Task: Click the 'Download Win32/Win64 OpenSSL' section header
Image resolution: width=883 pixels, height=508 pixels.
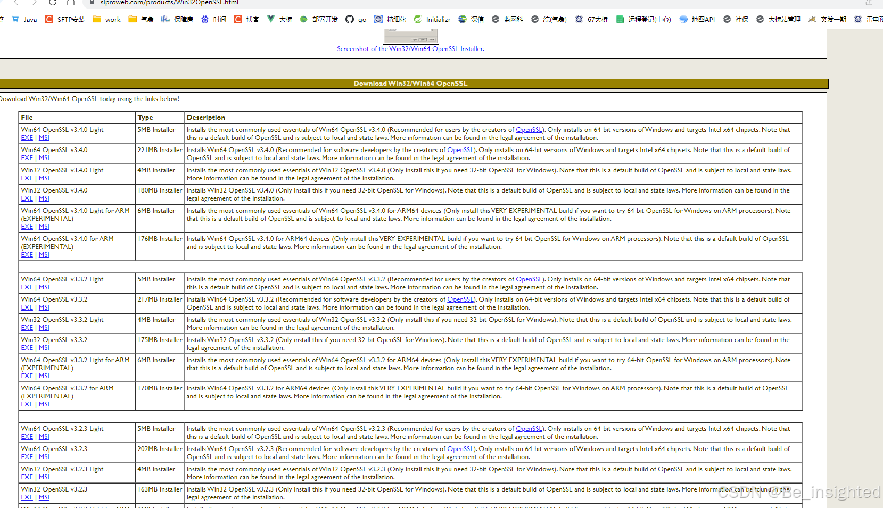Action: pos(410,84)
